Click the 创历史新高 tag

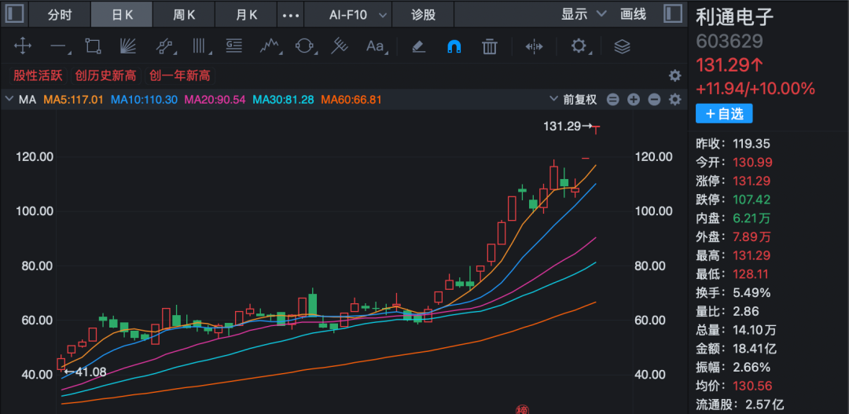point(105,75)
